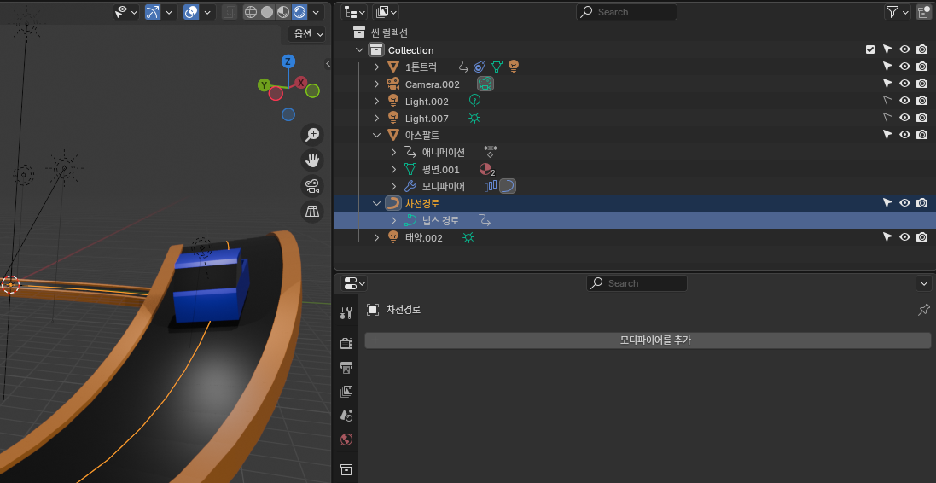Hide 아스팔트 in viewport via eye
Screen dimensions: 936x483
pos(905,135)
